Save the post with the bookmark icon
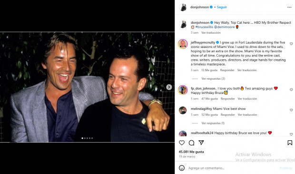Screen dimensions: 295x174 click(290, 143)
